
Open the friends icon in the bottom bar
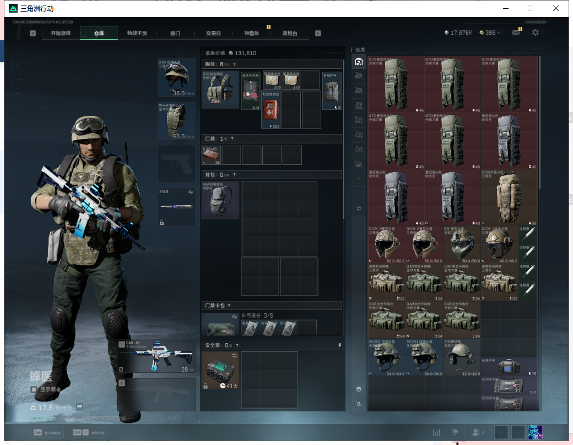point(476,432)
